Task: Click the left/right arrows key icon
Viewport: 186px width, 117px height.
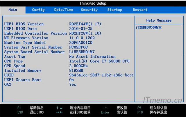Action: click(59, 112)
